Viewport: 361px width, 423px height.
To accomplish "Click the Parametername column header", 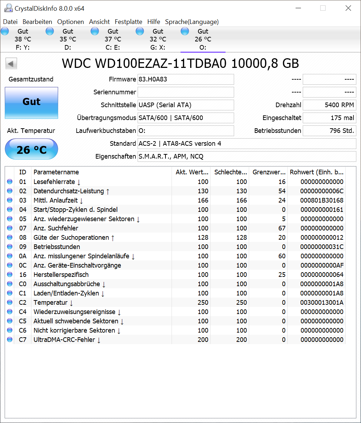I will pos(102,172).
